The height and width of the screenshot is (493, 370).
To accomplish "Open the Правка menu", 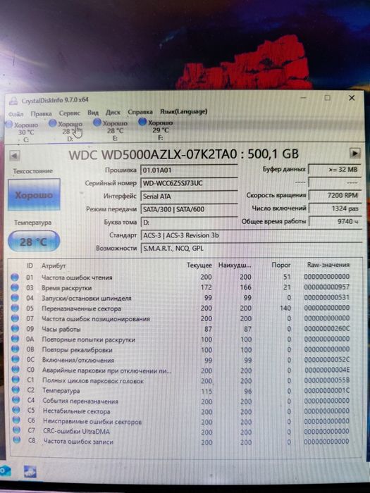I will point(41,113).
